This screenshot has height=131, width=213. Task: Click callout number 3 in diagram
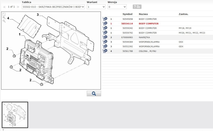38,14
